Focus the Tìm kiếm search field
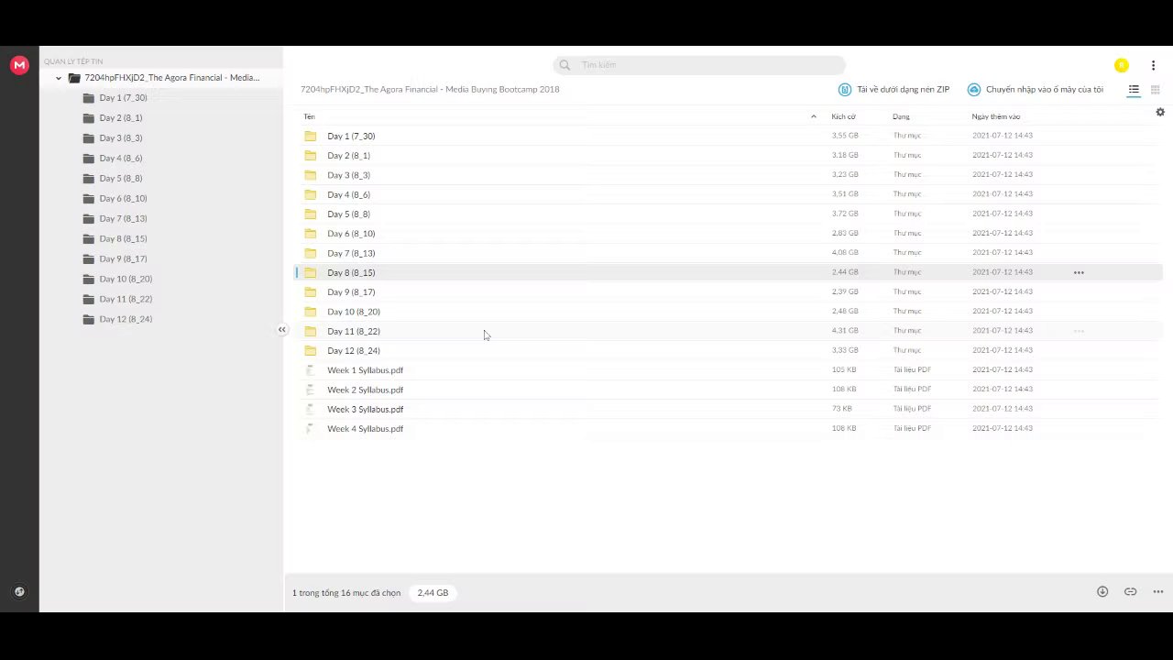Image resolution: width=1173 pixels, height=660 pixels. (x=699, y=65)
